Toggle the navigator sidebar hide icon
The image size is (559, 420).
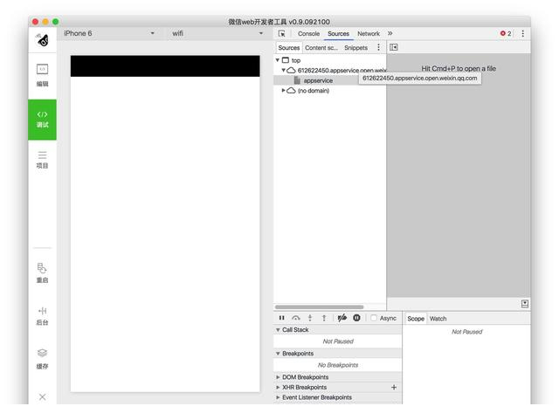[394, 47]
